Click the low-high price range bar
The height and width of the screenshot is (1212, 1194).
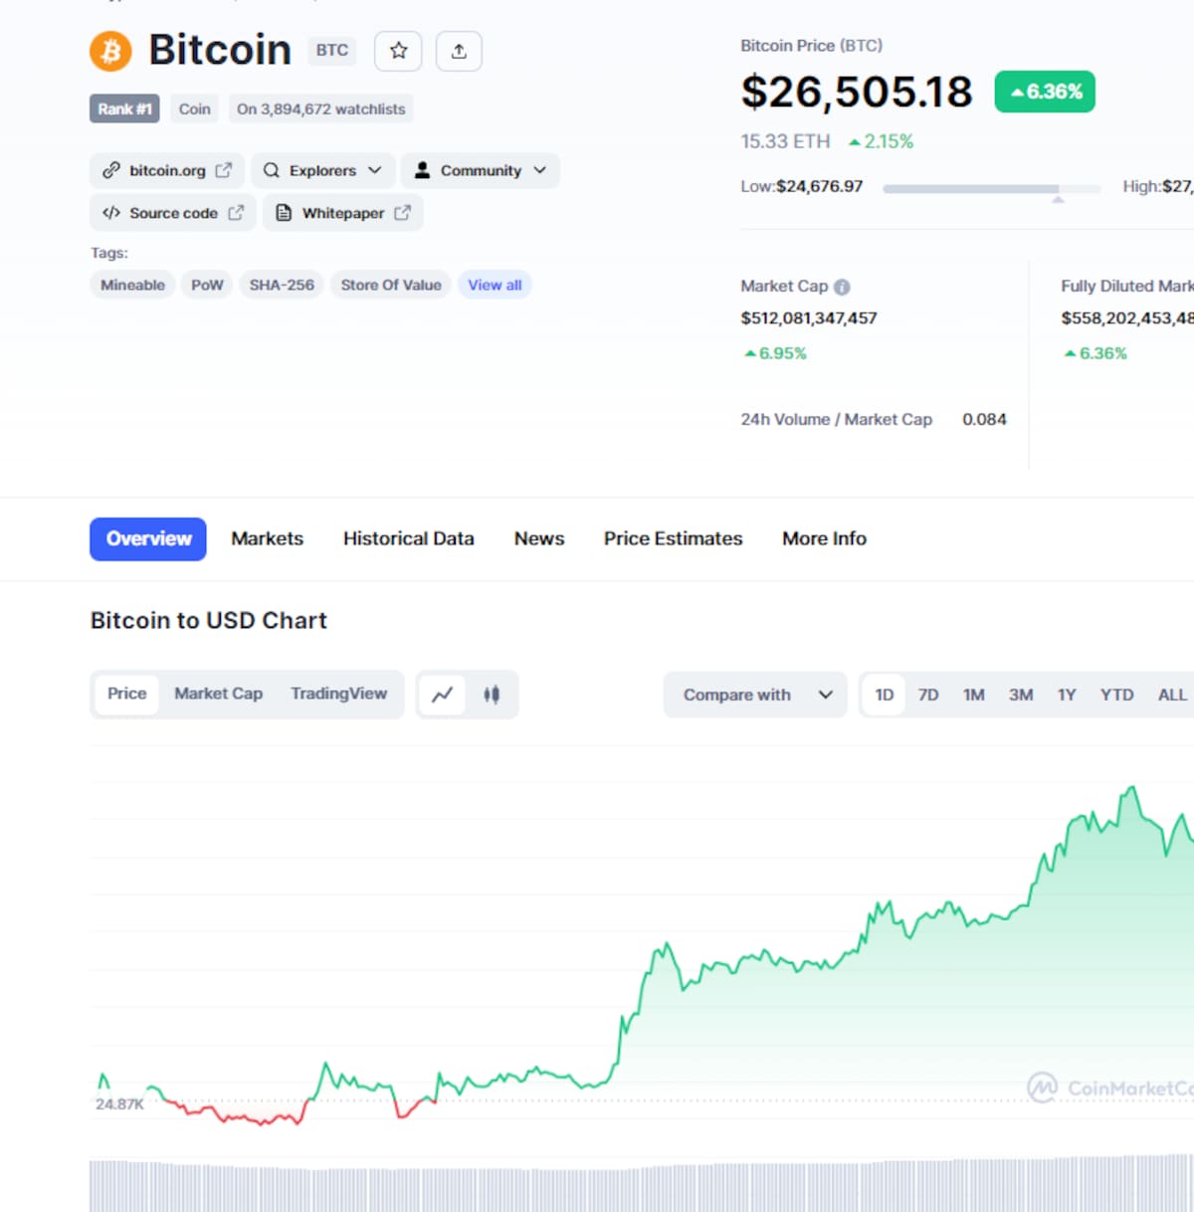click(x=991, y=188)
